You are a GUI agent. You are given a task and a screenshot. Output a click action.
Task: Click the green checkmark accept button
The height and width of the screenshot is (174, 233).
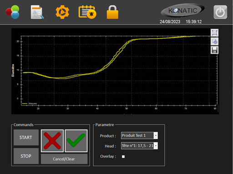point(76,141)
